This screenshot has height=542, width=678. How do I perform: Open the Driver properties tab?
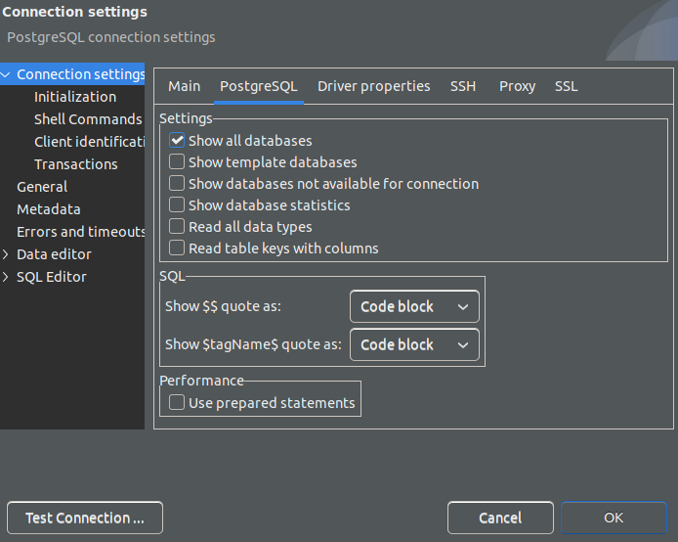(x=373, y=86)
